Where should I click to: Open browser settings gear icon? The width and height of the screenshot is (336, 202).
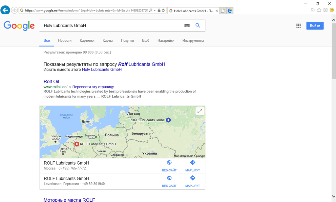pos(325,10)
